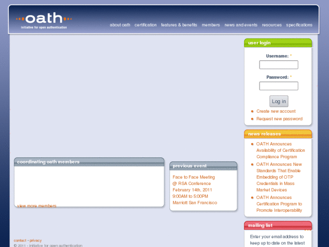Open the members menu item
Viewport: 329px width, 247px height.
[x=211, y=25]
